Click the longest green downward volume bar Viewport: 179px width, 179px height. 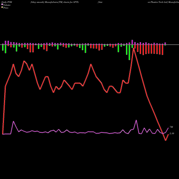pos(129,52)
